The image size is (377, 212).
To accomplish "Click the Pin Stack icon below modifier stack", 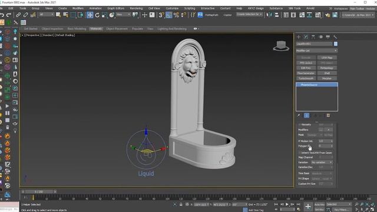I will [x=299, y=115].
